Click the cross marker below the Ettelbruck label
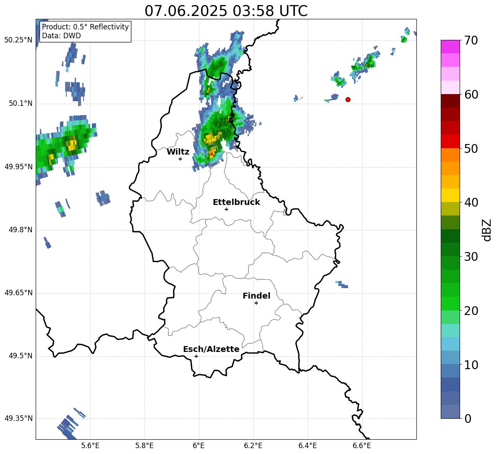This screenshot has height=454, width=497. [x=226, y=209]
